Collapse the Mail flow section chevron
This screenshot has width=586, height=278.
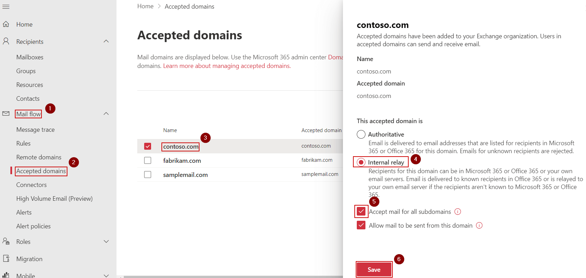coord(106,113)
